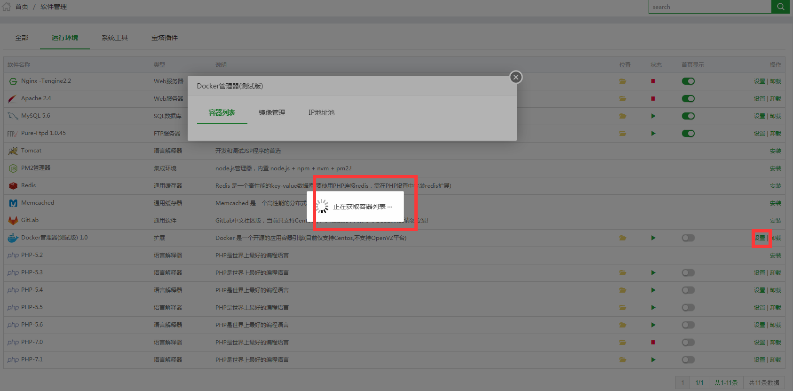Open folder location for PHP-5.5
The width and height of the screenshot is (793, 391).
pos(623,308)
